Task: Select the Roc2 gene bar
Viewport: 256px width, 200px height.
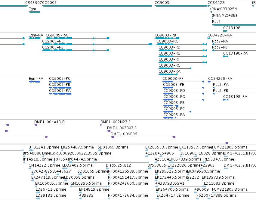Action: [x=234, y=25]
